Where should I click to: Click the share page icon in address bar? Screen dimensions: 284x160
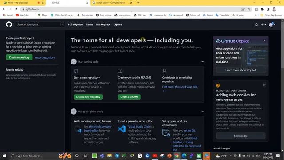[243, 9]
